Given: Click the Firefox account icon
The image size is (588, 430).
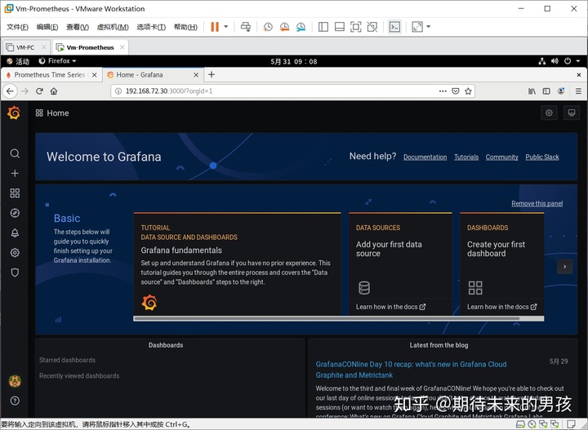Looking at the screenshot, I should pyautogui.click(x=561, y=91).
